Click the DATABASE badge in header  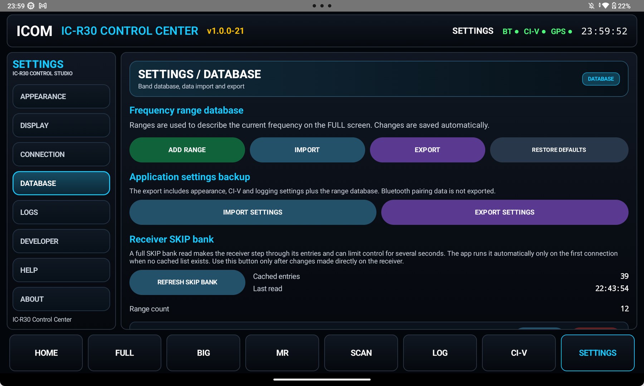(601, 79)
